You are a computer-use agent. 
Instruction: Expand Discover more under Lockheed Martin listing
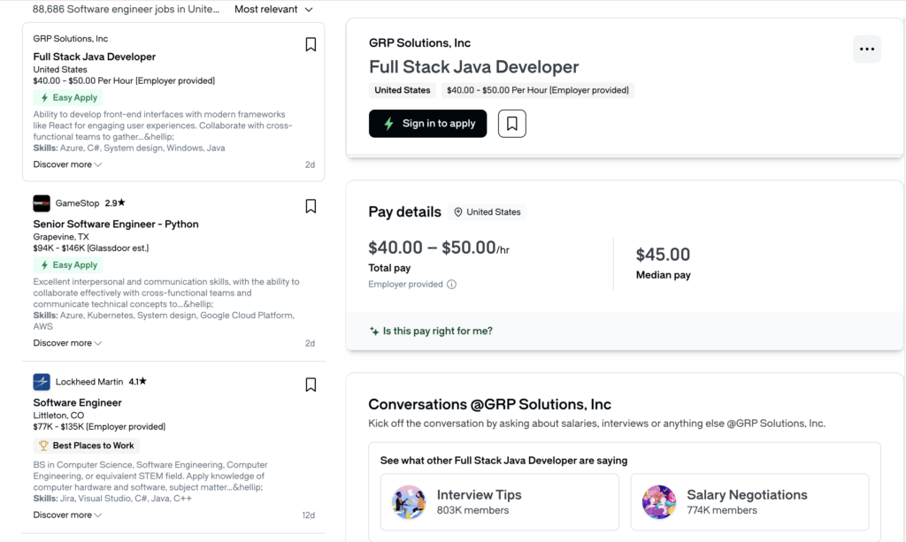67,515
